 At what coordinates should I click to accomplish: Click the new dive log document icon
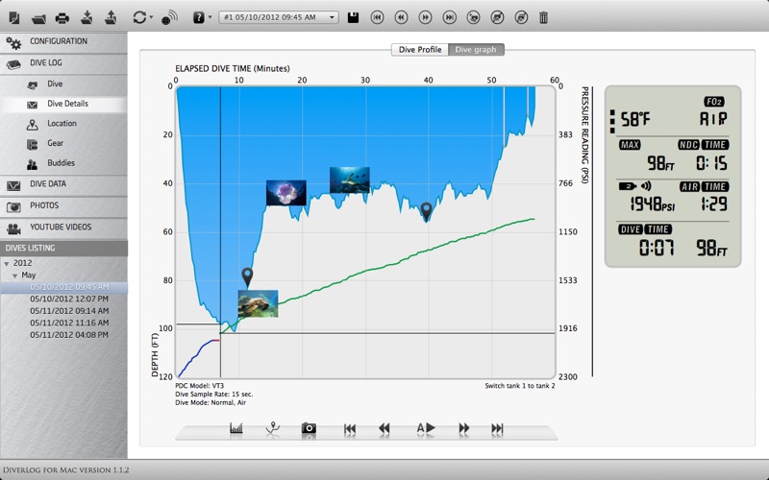14,18
